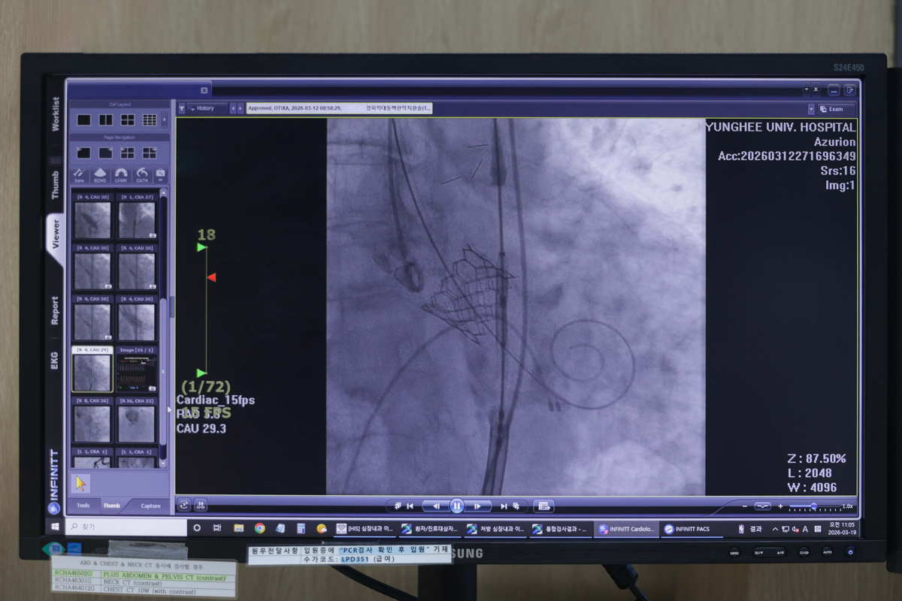Open INFINITT PACS from the taskbar
Screen dimensions: 902x601
click(686, 529)
